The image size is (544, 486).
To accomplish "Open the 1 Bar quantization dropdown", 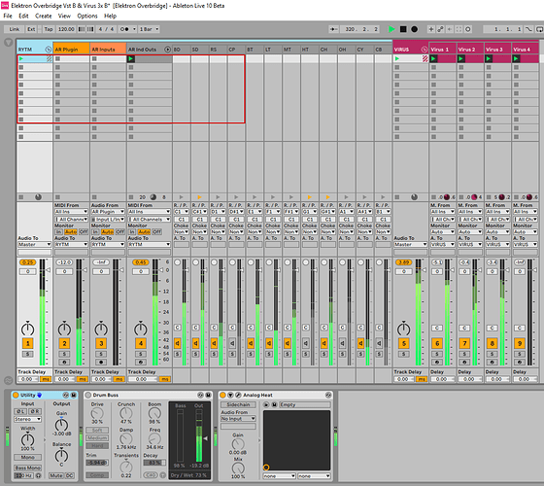I will pos(149,29).
